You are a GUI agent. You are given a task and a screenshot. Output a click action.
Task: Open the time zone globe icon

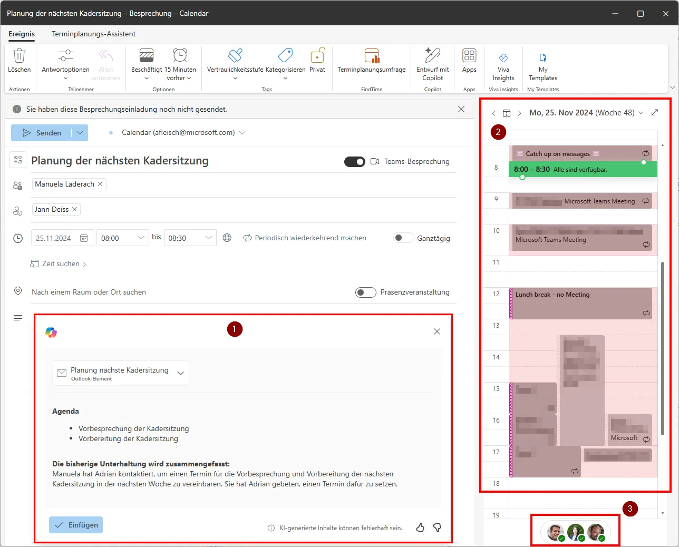coord(227,238)
